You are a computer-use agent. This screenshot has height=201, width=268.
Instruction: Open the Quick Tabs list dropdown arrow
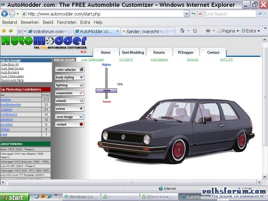(x=25, y=31)
